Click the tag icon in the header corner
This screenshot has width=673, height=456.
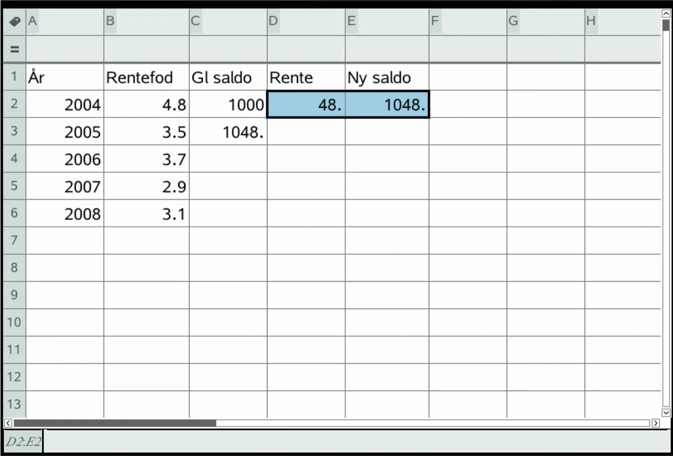pyautogui.click(x=15, y=21)
